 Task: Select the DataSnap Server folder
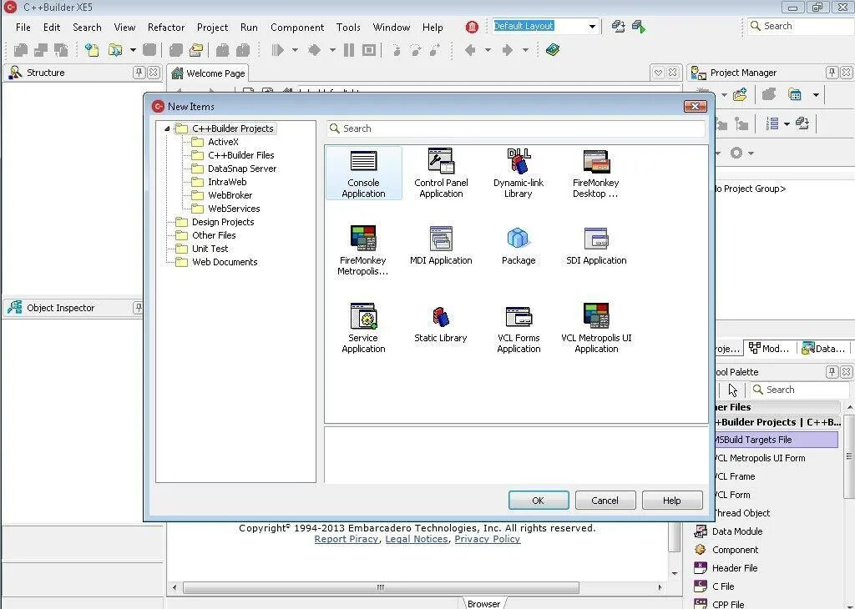tap(241, 169)
